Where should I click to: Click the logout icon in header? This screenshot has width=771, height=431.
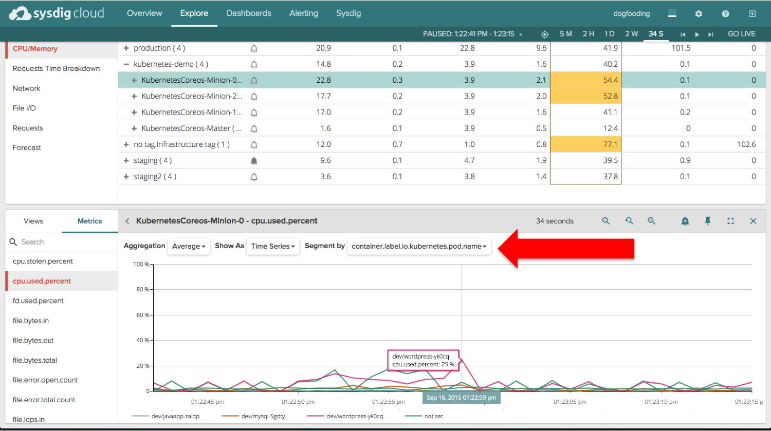pyautogui.click(x=752, y=14)
